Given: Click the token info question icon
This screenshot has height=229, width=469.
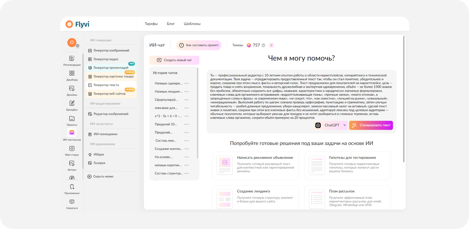Looking at the screenshot, I should [264, 45].
